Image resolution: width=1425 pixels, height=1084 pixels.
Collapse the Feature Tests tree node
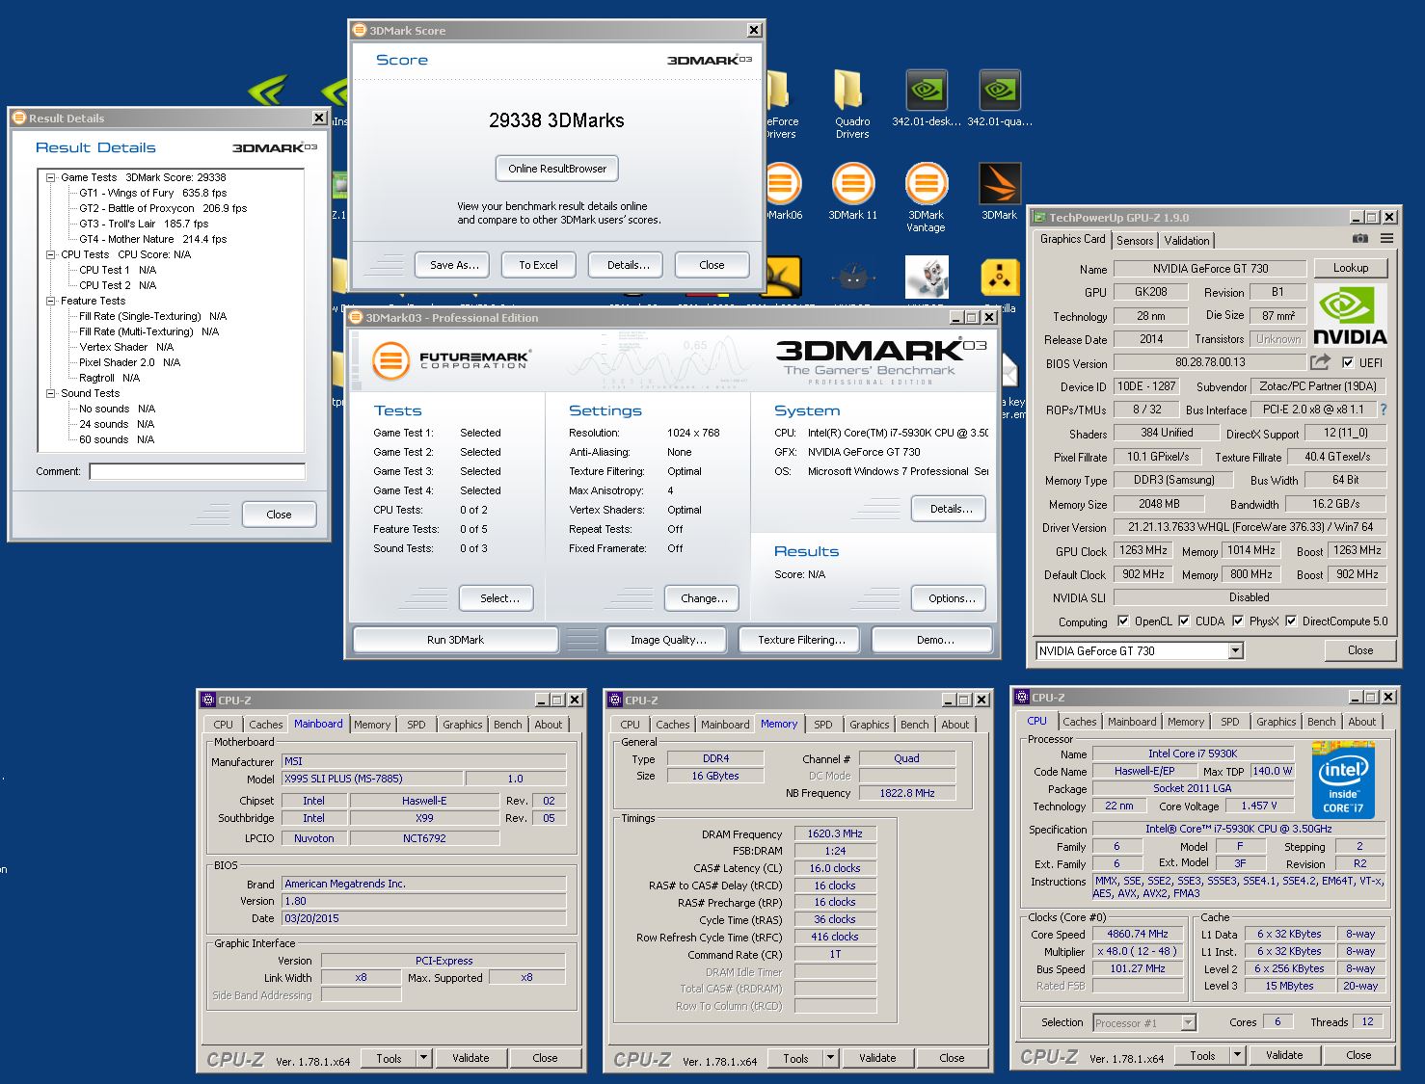[51, 301]
